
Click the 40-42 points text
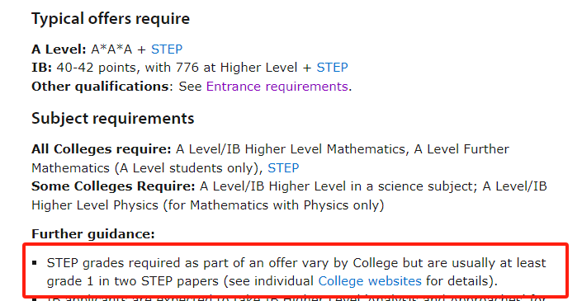98,68
